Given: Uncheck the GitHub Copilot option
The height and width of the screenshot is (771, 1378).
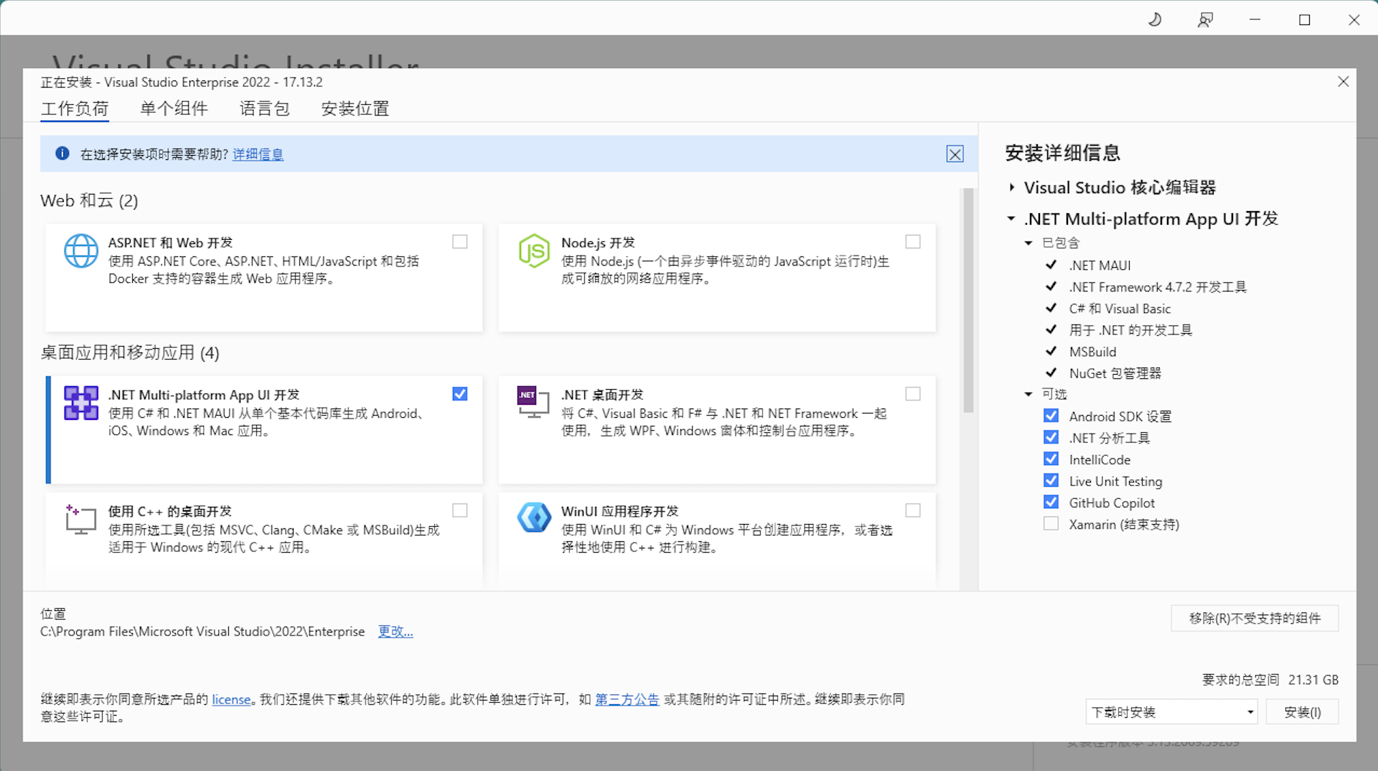Looking at the screenshot, I should 1051,502.
